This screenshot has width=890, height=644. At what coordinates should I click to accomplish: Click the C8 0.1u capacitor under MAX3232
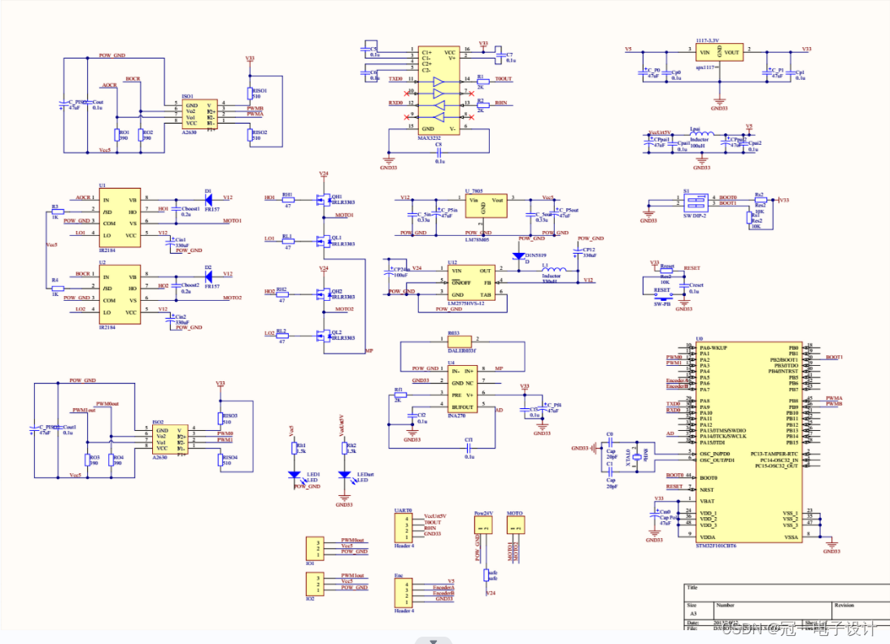point(438,153)
